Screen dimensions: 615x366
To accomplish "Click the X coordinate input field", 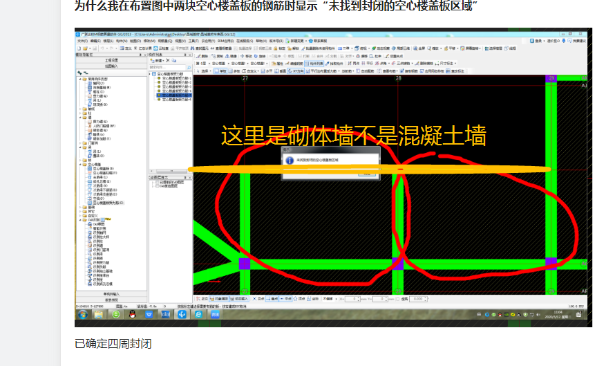I will tap(352, 299).
